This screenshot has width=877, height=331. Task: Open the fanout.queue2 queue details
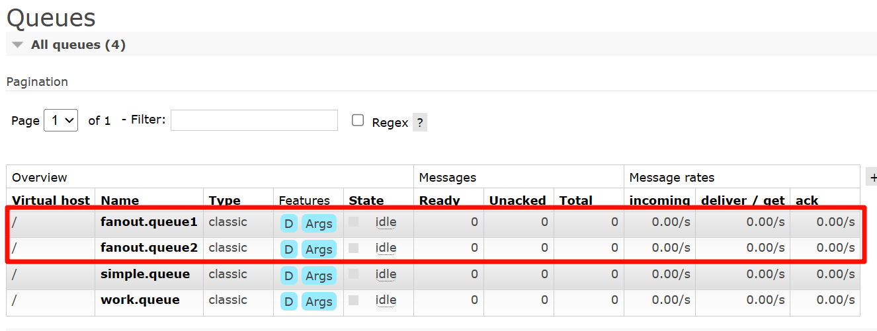coord(149,248)
